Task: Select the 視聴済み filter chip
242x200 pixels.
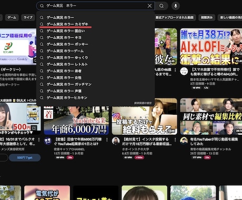Action: pyautogui.click(x=207, y=17)
